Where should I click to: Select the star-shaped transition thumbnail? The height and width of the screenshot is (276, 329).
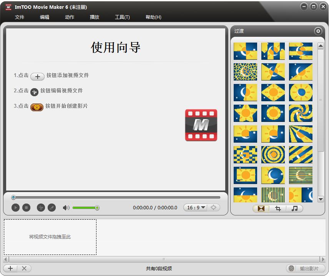click(245, 113)
